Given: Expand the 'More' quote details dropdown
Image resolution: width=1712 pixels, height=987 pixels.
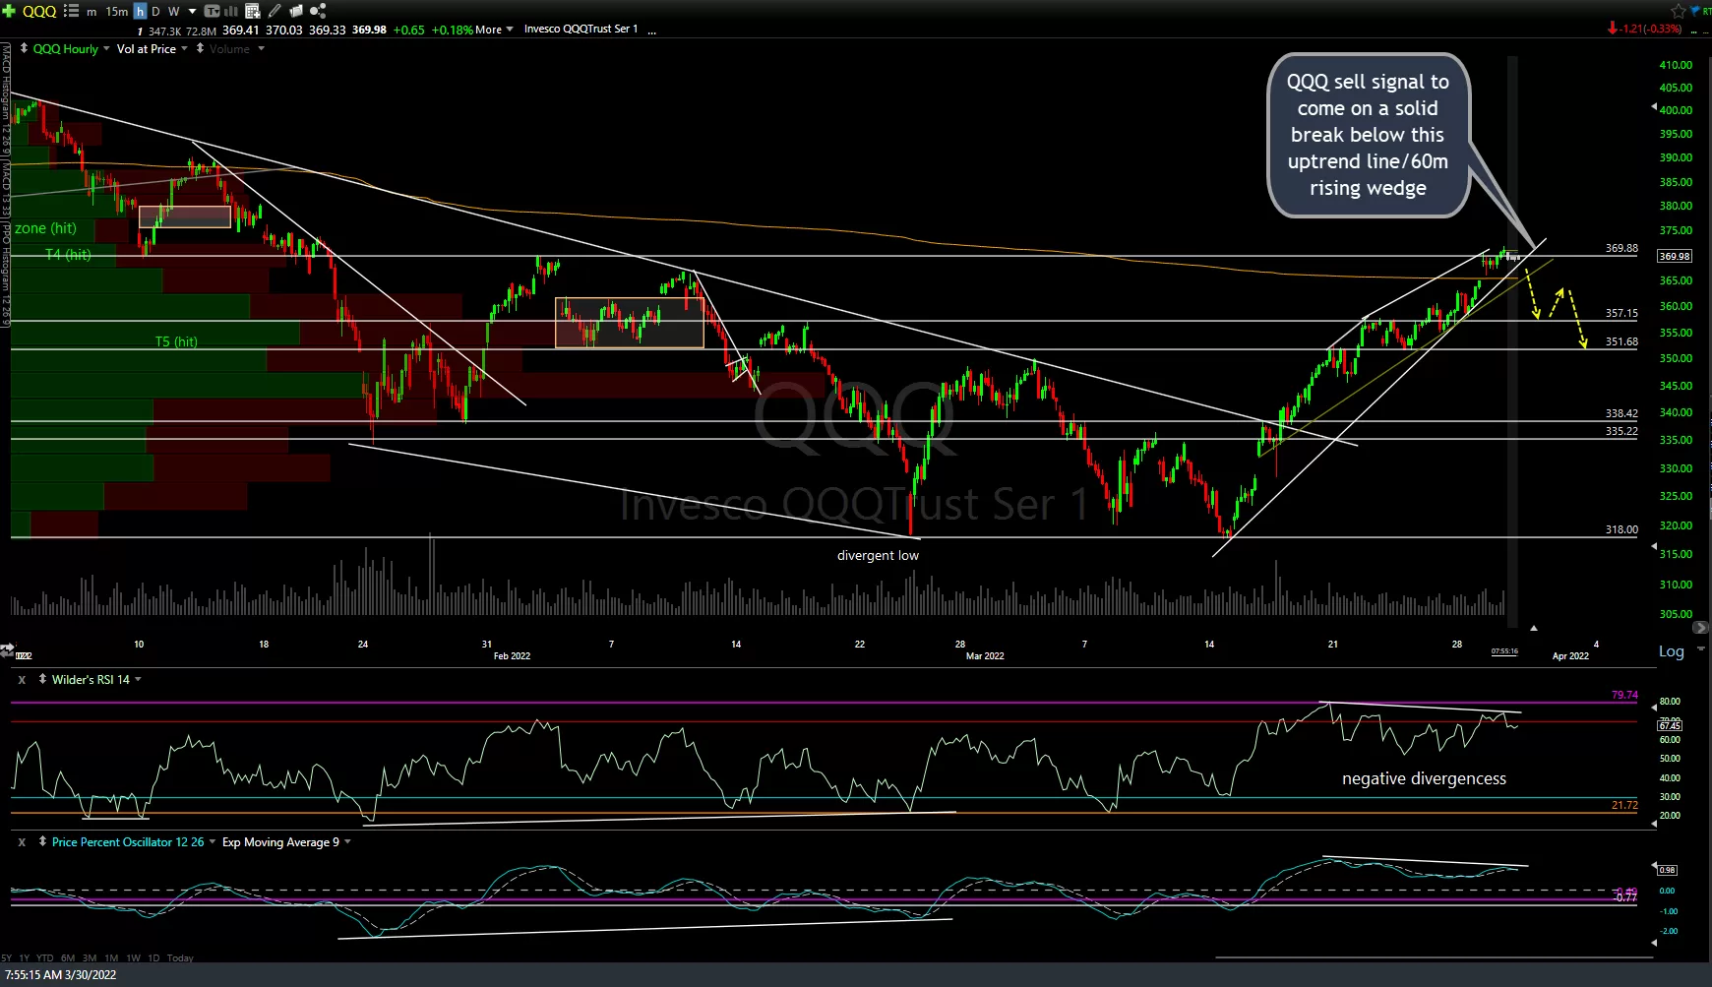Looking at the screenshot, I should [494, 30].
